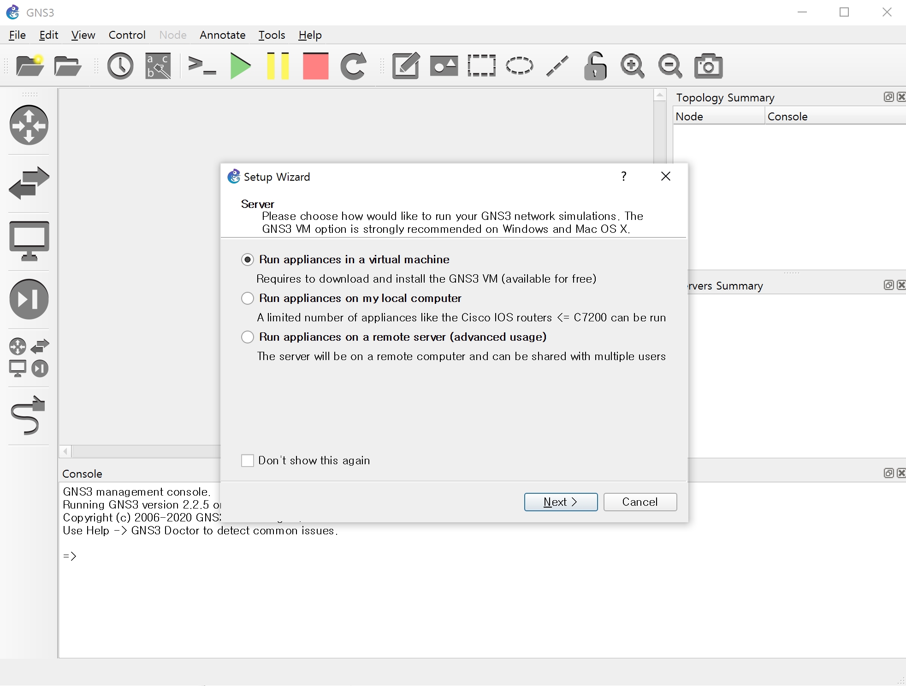
Task: Pause all nodes with the yellow bars icon
Action: [x=278, y=66]
